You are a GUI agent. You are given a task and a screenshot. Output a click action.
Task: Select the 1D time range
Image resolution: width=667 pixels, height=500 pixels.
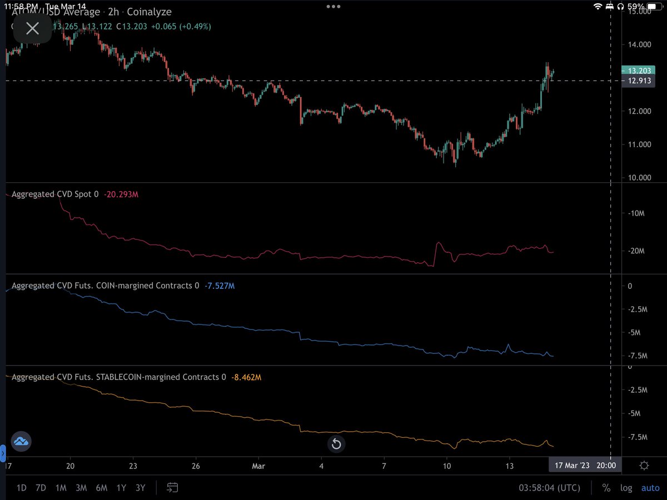pyautogui.click(x=21, y=488)
